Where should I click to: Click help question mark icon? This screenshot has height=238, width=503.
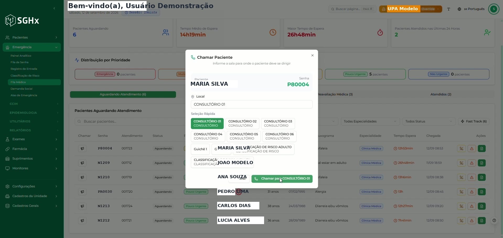coord(494,220)
